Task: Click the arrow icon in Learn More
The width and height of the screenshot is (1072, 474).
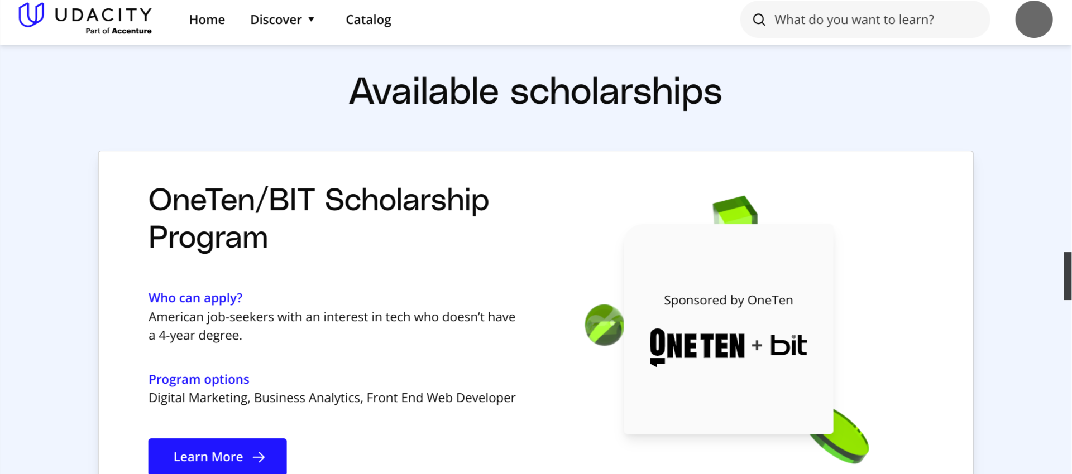Action: (259, 457)
